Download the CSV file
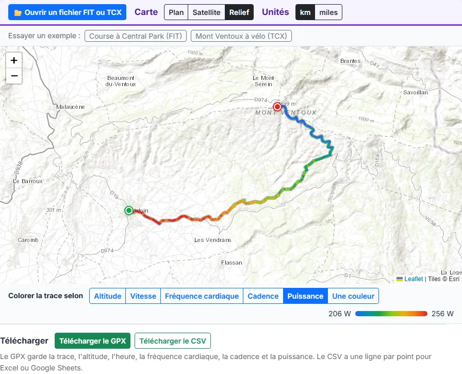The image size is (462, 374). (173, 340)
